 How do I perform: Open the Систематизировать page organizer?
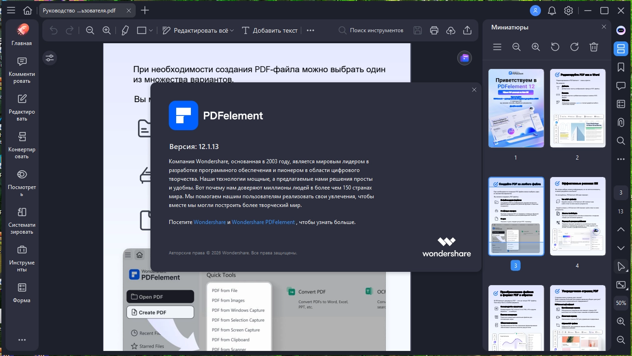pos(22,221)
